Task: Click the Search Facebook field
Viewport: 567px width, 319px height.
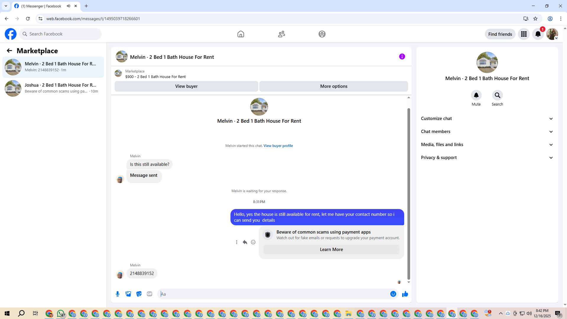Action: (x=60, y=34)
